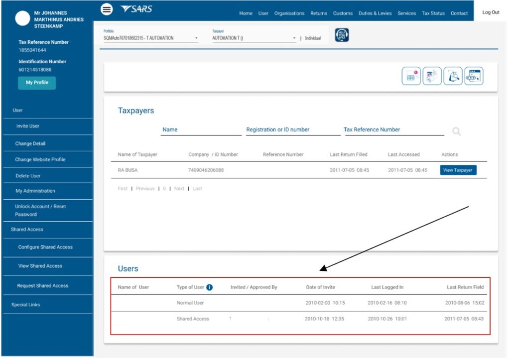Click the search magnifier in the Taxpayers section
Image resolution: width=510 pixels, height=359 pixels.
456,131
